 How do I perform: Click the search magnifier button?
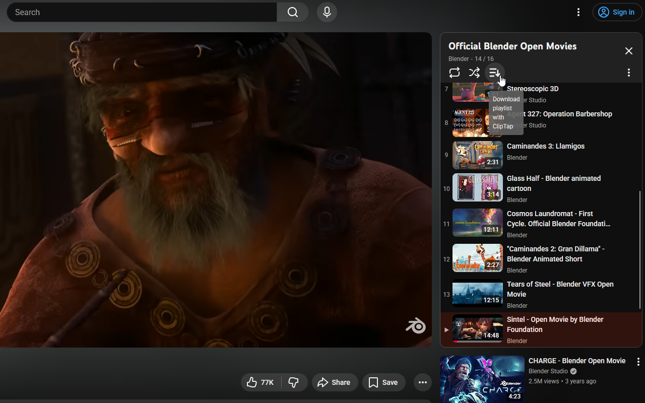coord(293,12)
